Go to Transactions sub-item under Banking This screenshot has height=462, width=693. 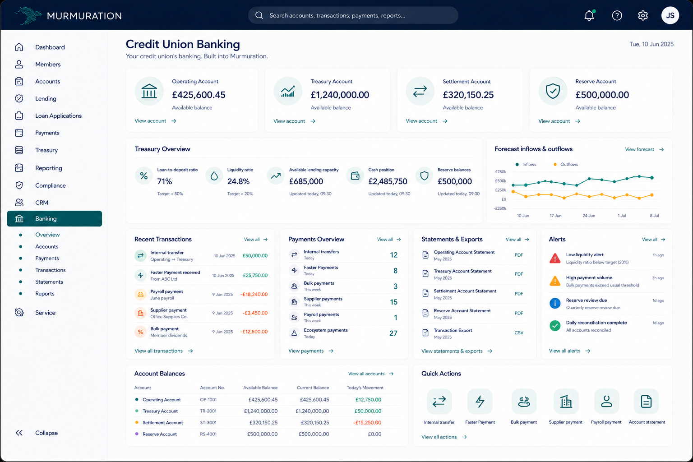51,270
